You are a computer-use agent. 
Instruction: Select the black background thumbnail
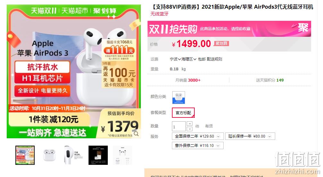pos(98,155)
